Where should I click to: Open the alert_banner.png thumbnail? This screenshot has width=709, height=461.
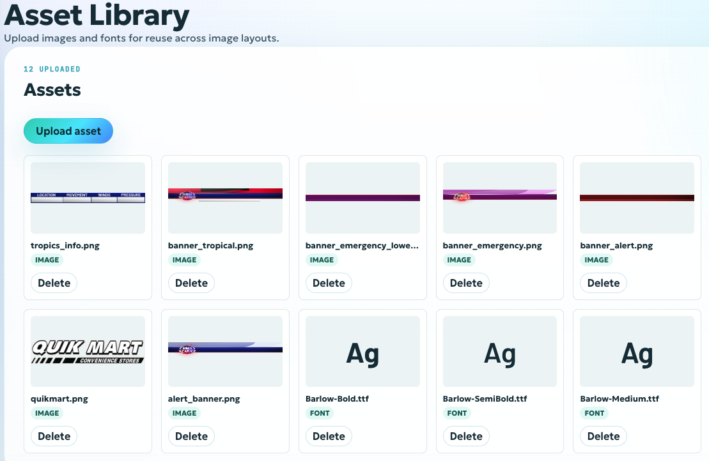[225, 351]
